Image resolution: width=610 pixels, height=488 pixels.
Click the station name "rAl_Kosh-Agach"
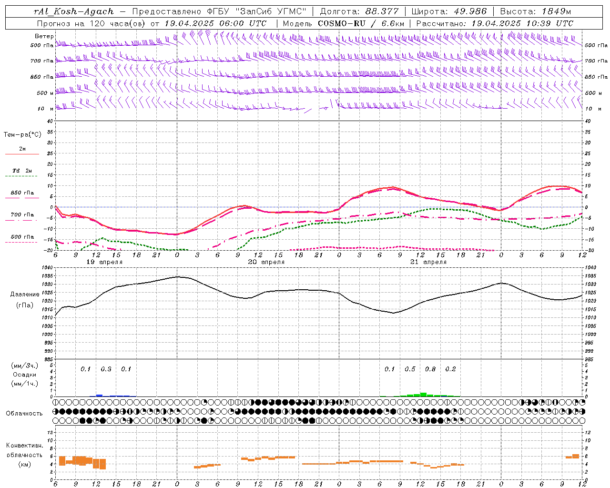coord(74,12)
